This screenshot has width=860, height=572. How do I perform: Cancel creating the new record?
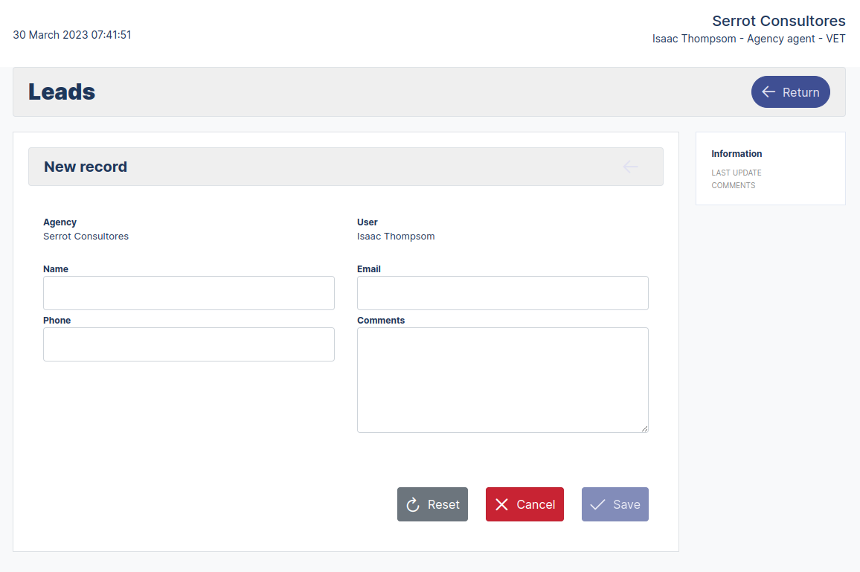(x=524, y=504)
